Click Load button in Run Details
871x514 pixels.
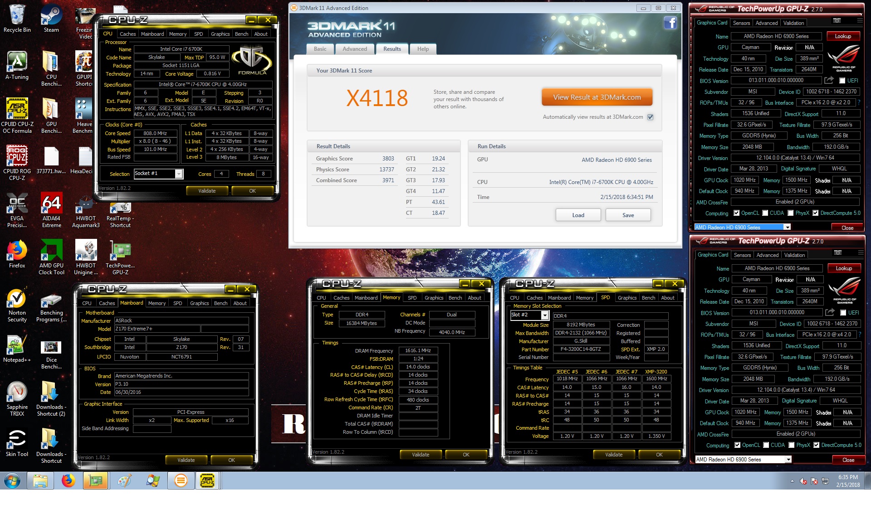pyautogui.click(x=578, y=215)
